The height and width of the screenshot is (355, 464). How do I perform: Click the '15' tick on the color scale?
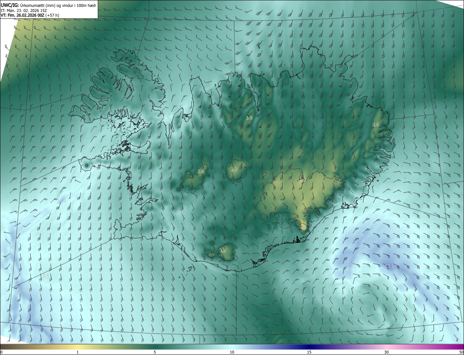pos(309,352)
